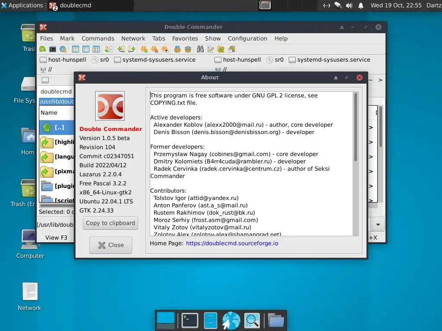The image size is (442, 331).
Task: Open web browser globe icon in the dock
Action: point(231,320)
